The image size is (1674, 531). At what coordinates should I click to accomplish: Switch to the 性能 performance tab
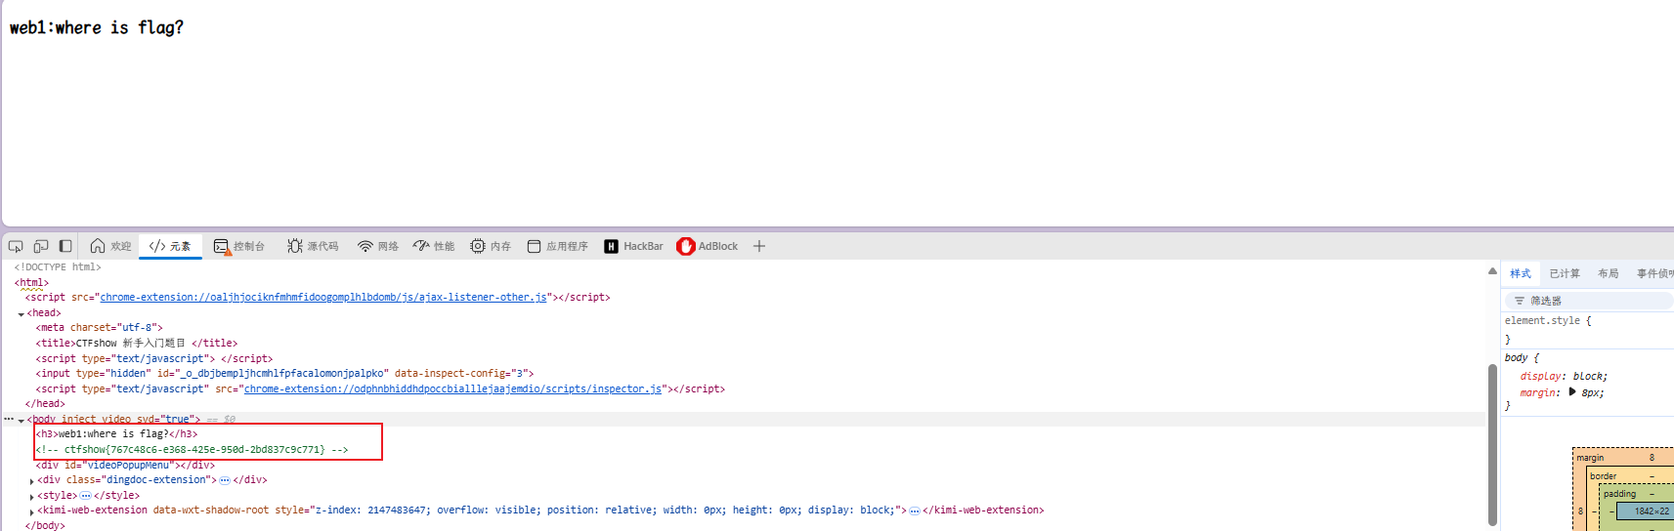pos(434,246)
